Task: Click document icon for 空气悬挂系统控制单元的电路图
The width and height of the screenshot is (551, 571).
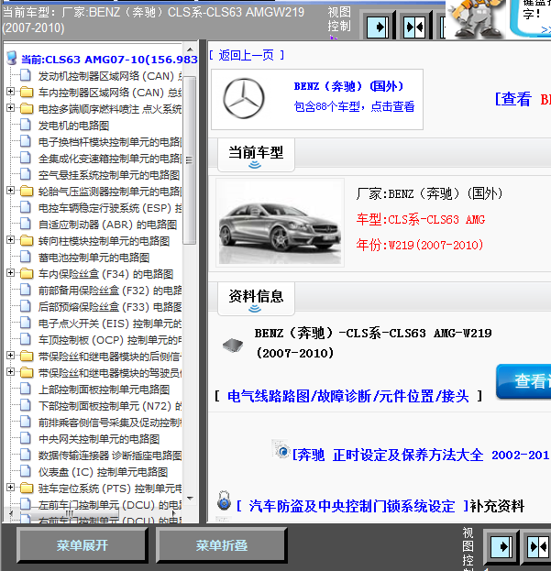Action: point(26,174)
